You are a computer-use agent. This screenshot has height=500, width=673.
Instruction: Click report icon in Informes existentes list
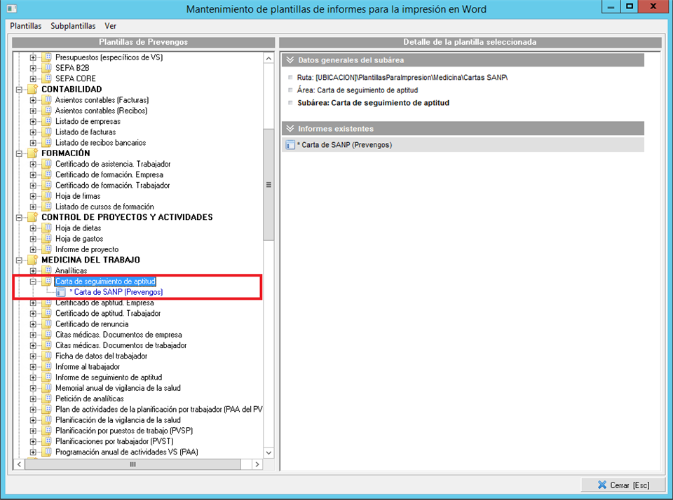(290, 145)
